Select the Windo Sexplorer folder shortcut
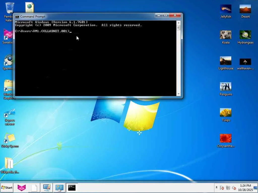The width and height of the screenshot is (258, 193). 8,86
